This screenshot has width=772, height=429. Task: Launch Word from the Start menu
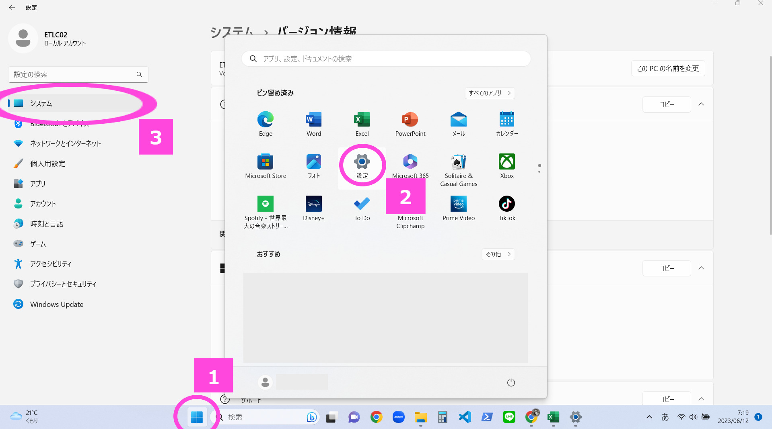(314, 124)
